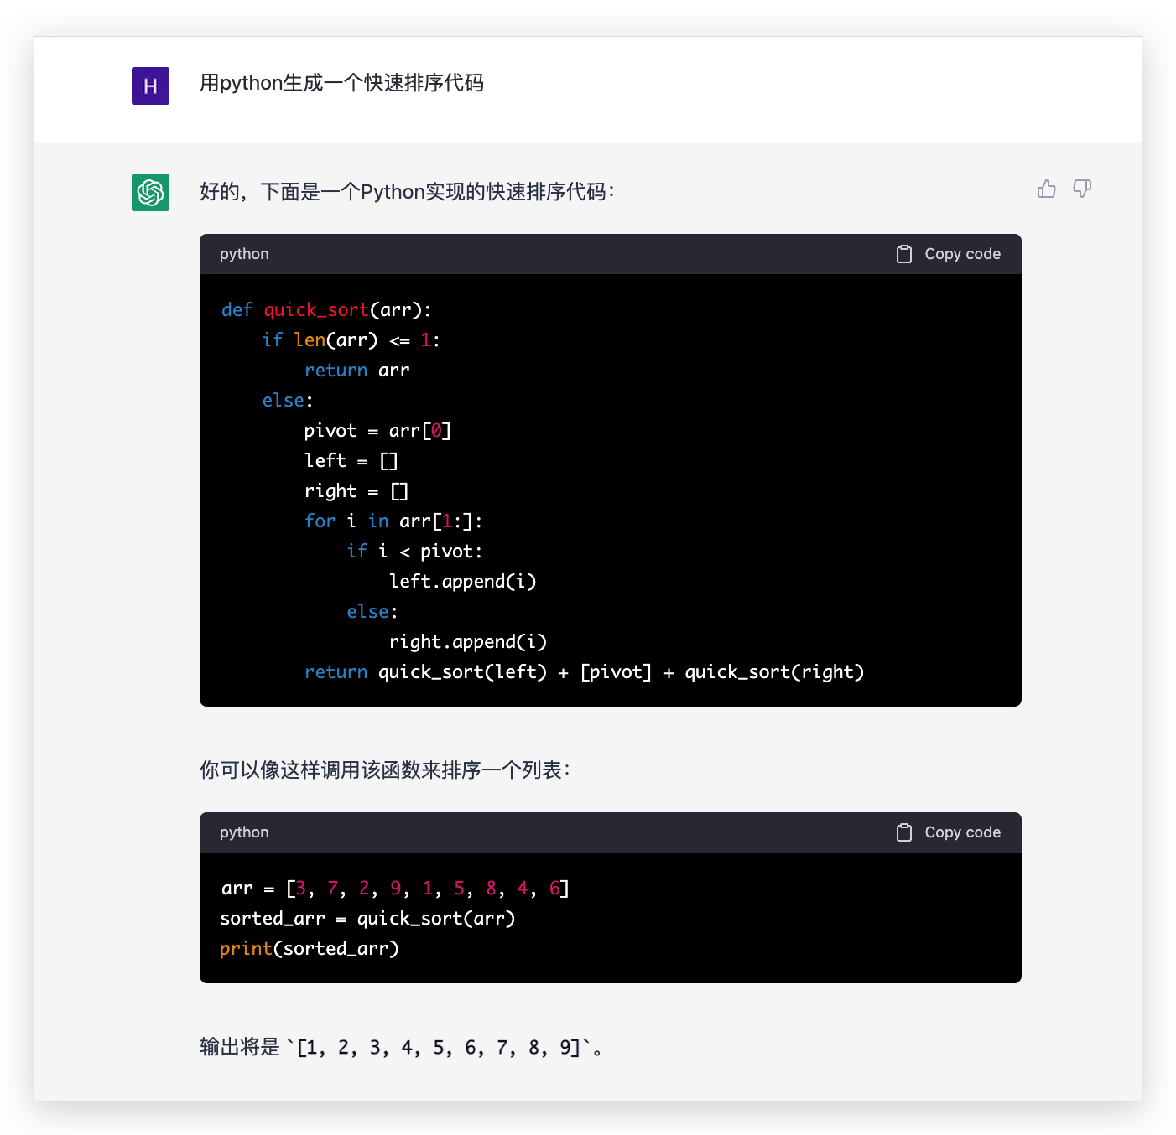Select the quick_sort function name in code
The image size is (1176, 1135).
[315, 309]
